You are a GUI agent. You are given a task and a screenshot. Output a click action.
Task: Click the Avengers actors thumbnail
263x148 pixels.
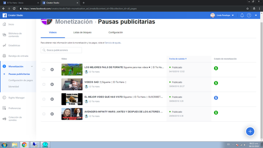coord(72,114)
